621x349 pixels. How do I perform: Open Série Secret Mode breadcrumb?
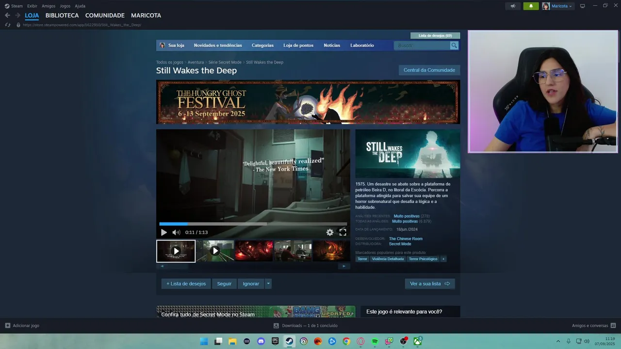tap(225, 62)
